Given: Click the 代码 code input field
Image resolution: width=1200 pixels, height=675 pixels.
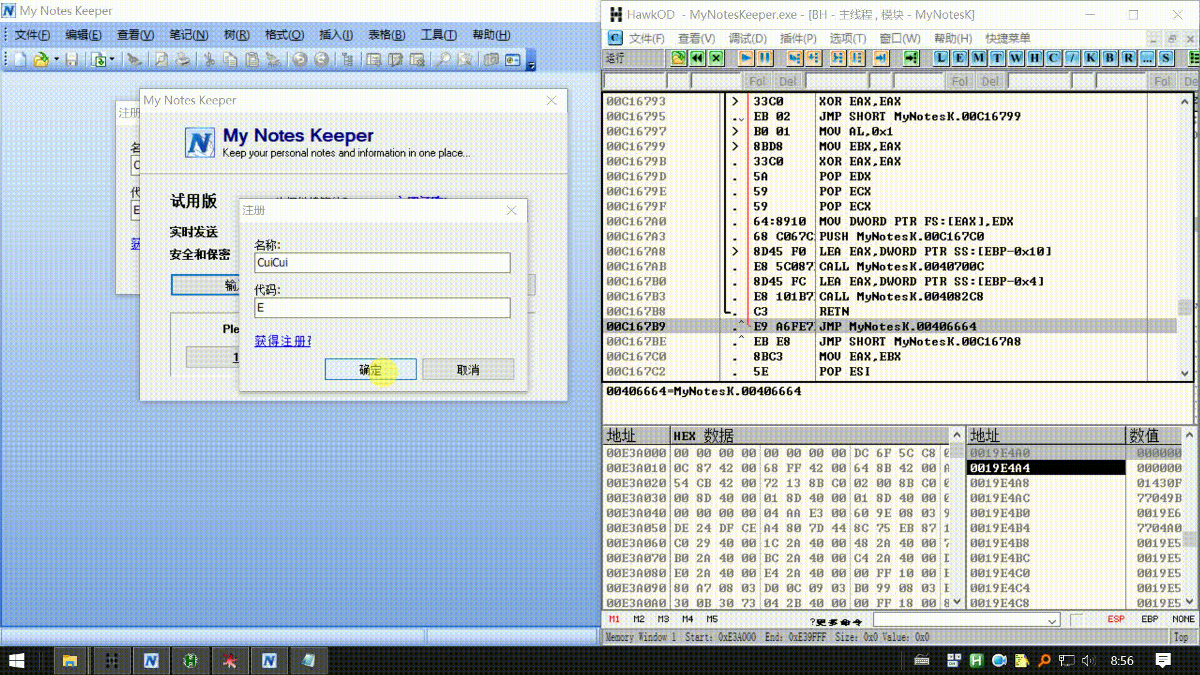Looking at the screenshot, I should click(x=382, y=307).
